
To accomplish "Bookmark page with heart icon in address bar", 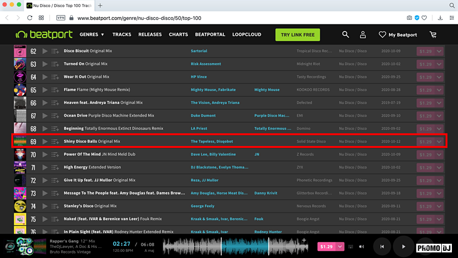I will [424, 18].
